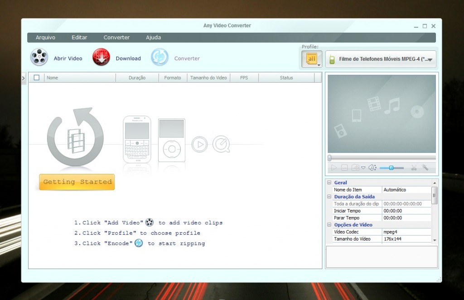Sort by the Status column header
This screenshot has height=300, width=464.
click(x=286, y=78)
